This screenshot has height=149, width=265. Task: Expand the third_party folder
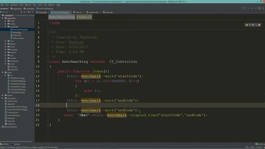coord(5,61)
